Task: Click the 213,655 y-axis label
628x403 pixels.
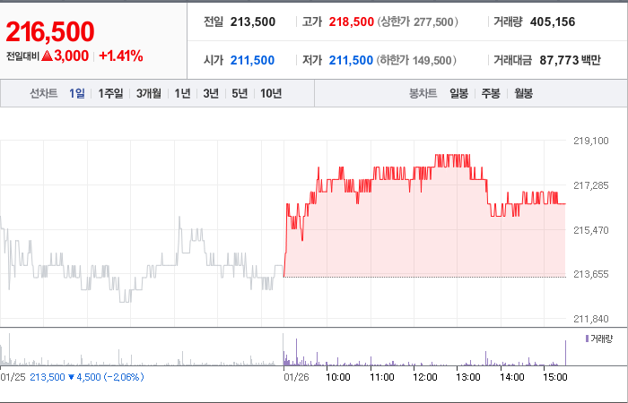Action: (x=590, y=274)
